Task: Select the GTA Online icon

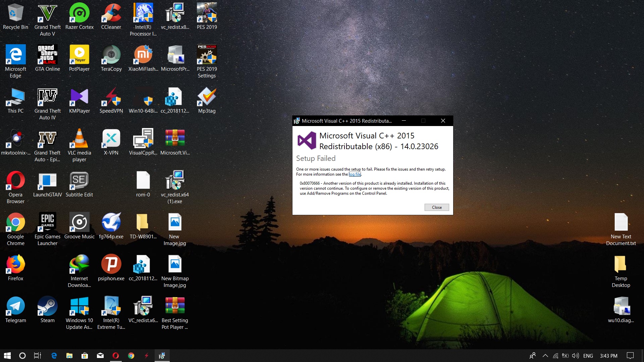Action: (x=47, y=59)
